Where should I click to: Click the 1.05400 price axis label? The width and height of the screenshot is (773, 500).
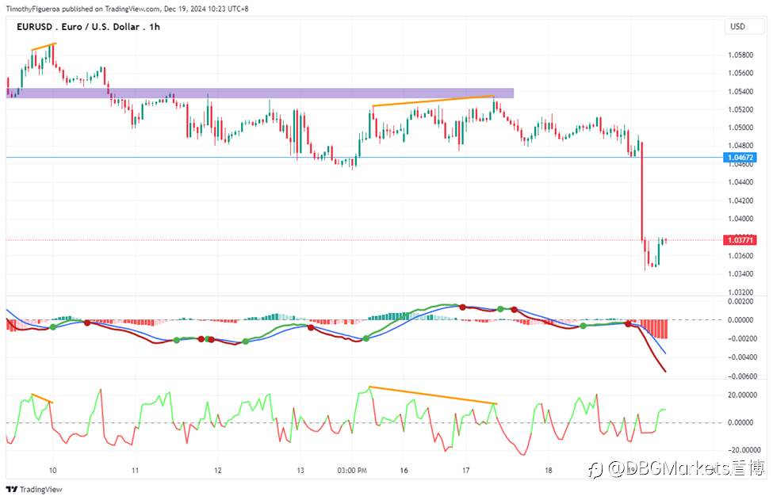click(740, 91)
